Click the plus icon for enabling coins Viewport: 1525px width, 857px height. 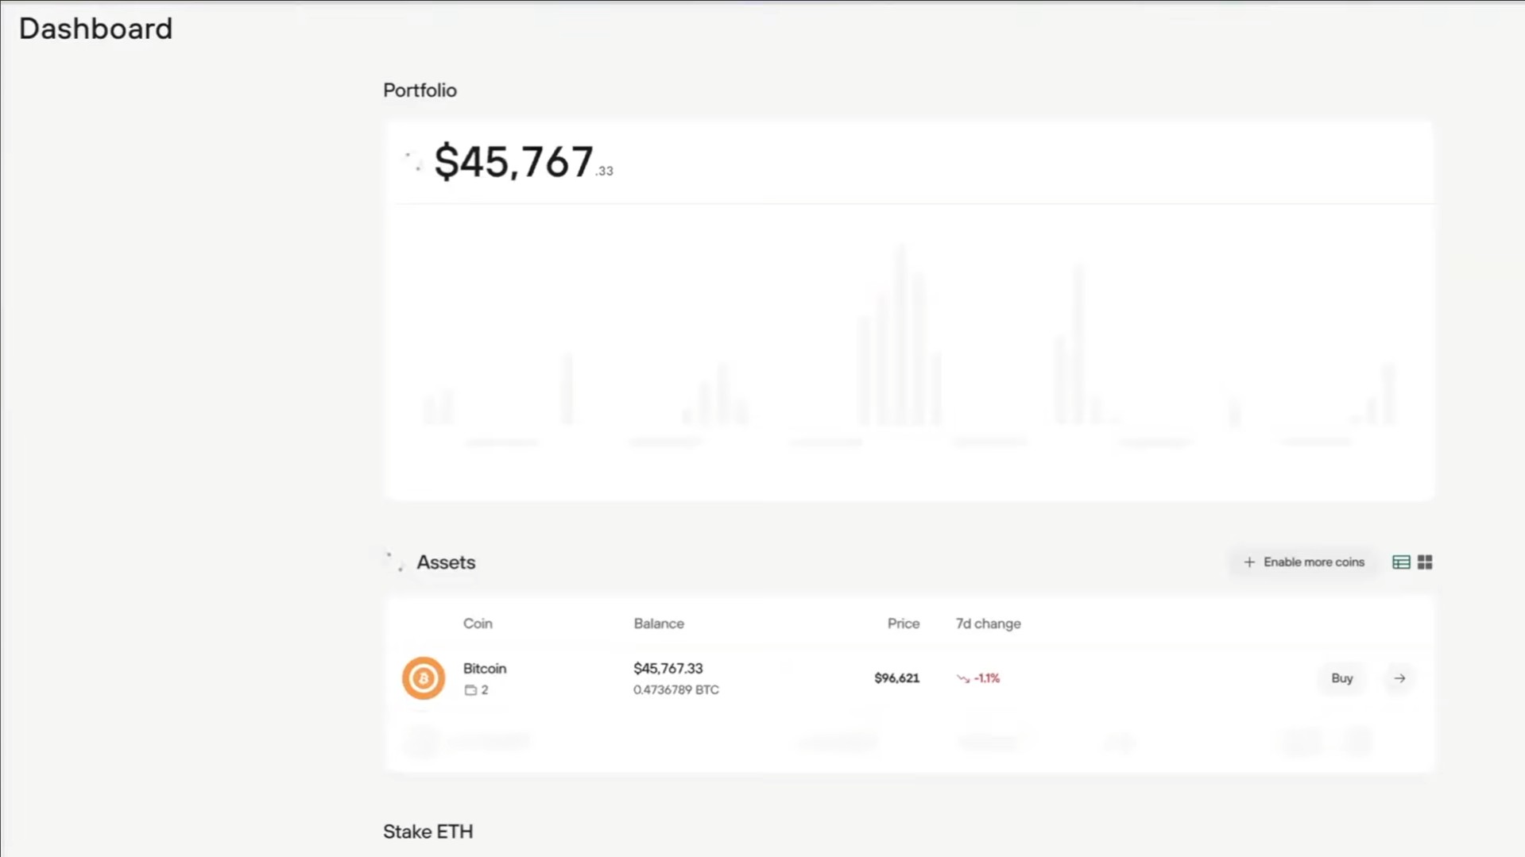(x=1249, y=562)
